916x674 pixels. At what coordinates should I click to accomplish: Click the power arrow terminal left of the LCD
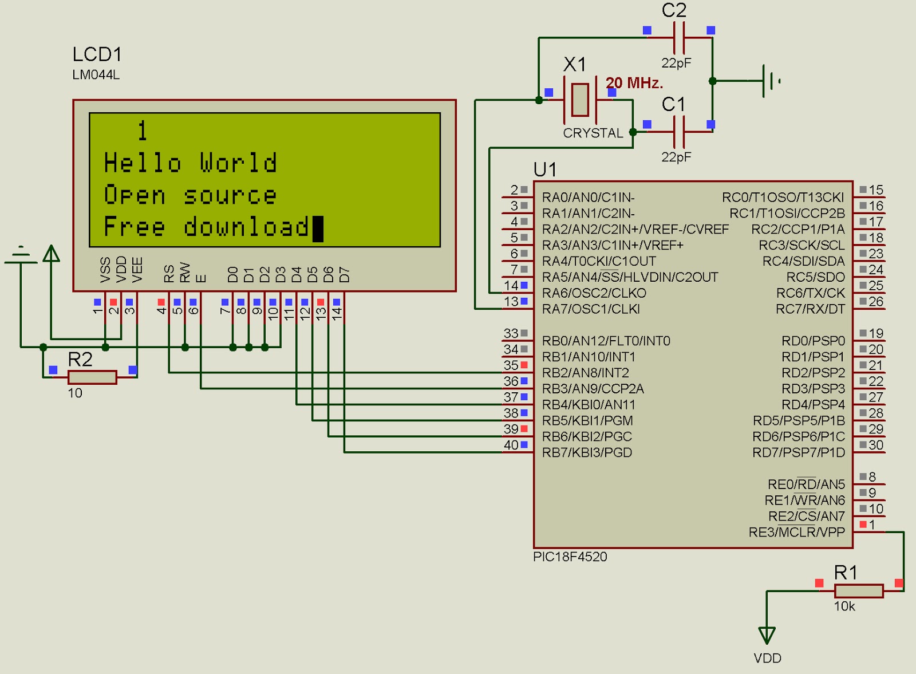52,254
